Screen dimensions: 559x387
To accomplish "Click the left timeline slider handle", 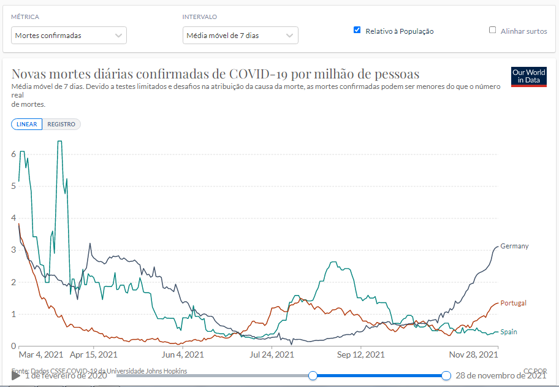I will pyautogui.click(x=313, y=375).
